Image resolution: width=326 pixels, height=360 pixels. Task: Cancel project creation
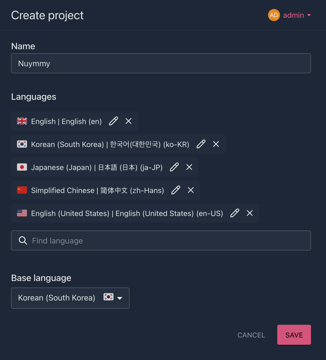(251, 335)
